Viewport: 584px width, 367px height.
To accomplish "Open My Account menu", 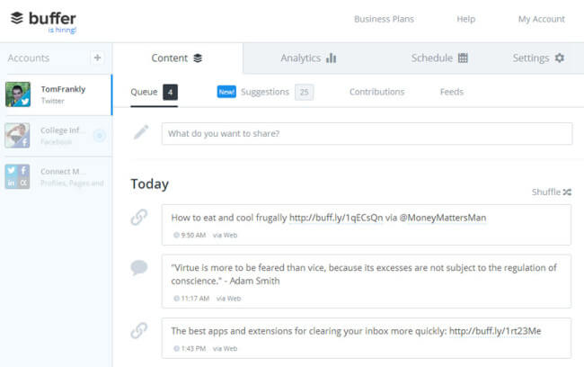I will tap(542, 19).
